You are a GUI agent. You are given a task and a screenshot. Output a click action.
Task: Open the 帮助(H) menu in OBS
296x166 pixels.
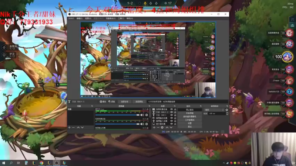tap(130, 18)
